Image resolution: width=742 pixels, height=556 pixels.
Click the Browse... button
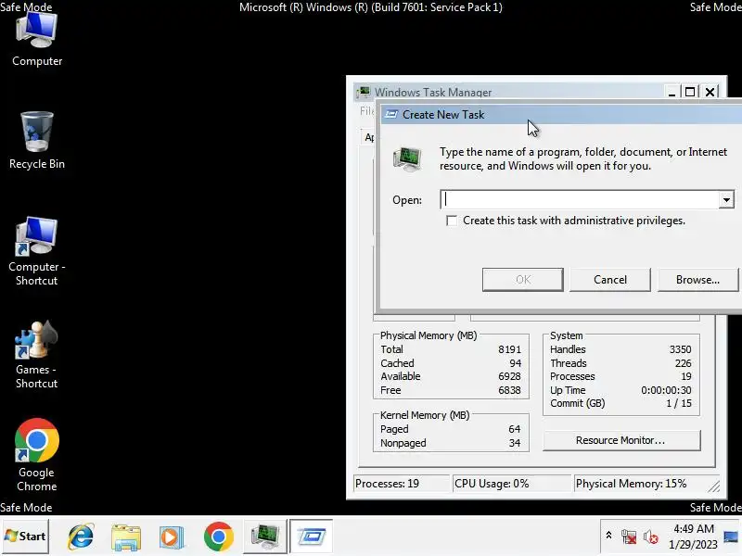coord(697,280)
